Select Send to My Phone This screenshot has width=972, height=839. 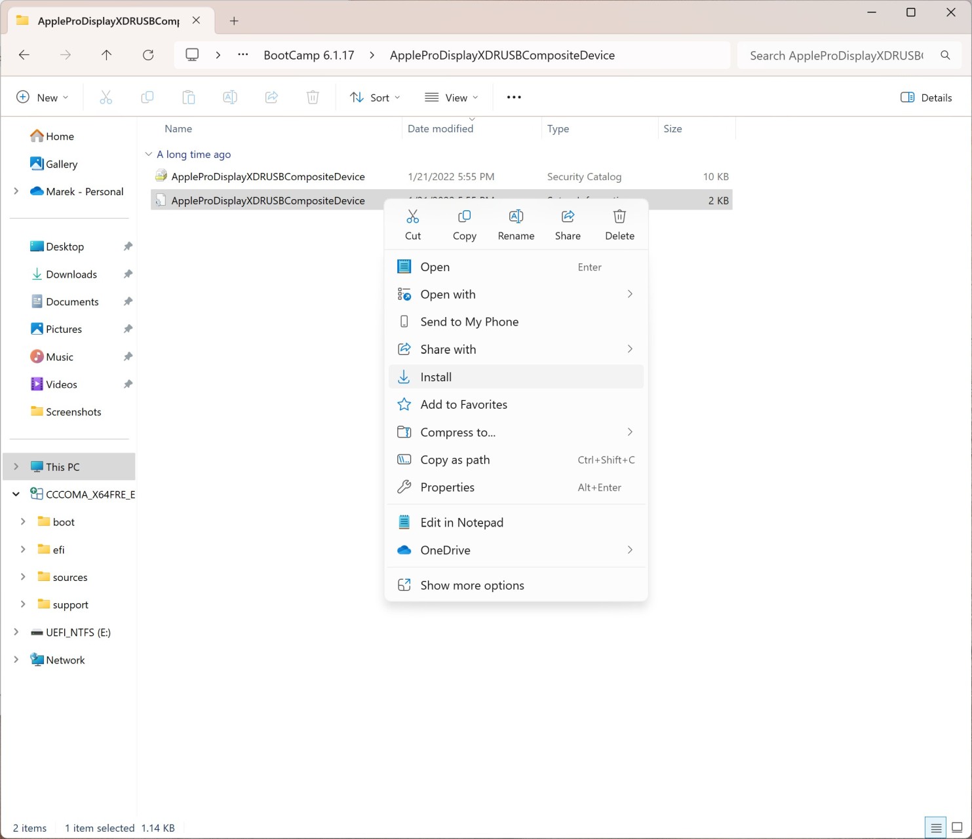point(516,322)
